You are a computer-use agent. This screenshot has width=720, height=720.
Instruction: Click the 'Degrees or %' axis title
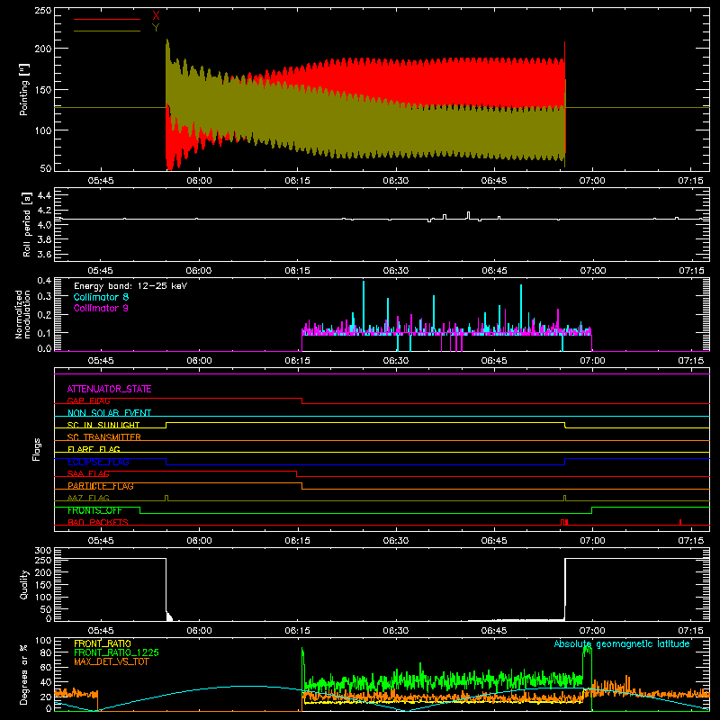24,674
